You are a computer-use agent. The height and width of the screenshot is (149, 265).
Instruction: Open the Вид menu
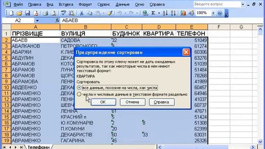(50, 5)
